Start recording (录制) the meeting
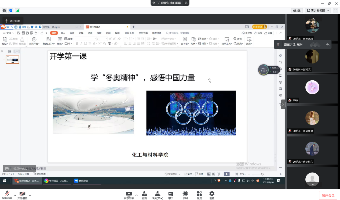Viewport: 340px width, 200px height. point(185,195)
